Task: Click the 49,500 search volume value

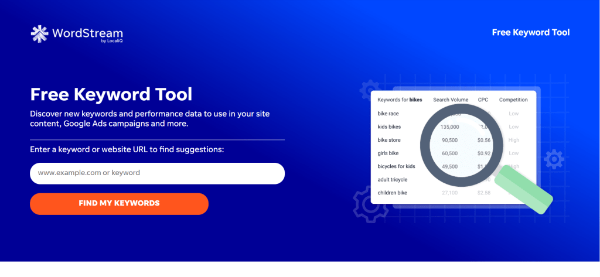Action: (449, 166)
